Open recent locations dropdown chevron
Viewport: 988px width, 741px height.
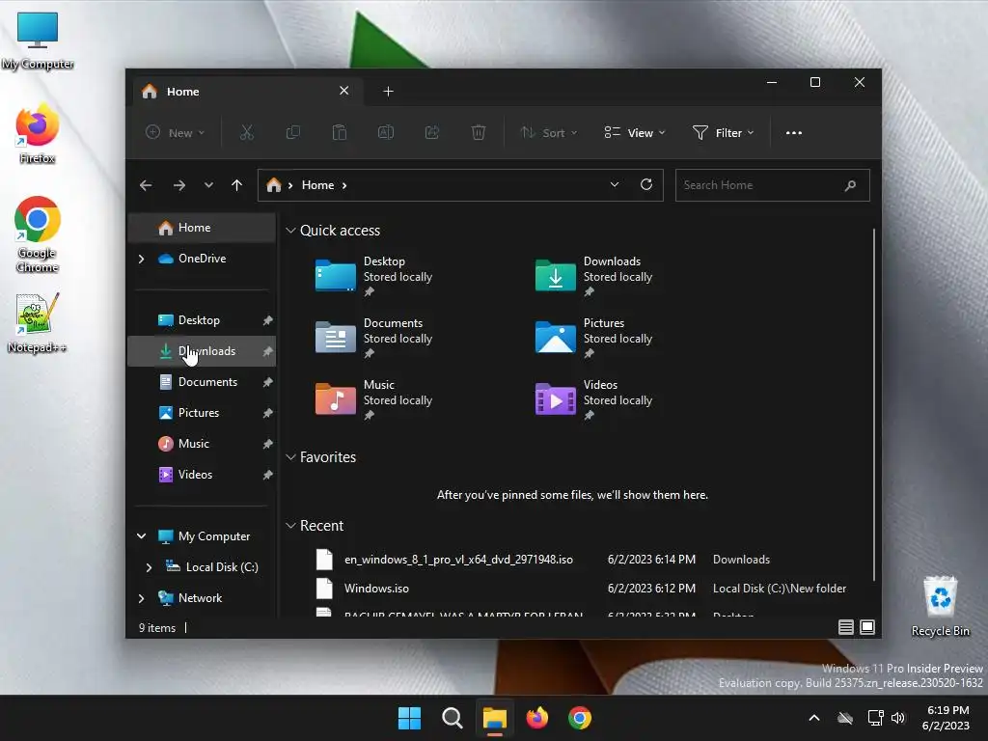(x=208, y=185)
